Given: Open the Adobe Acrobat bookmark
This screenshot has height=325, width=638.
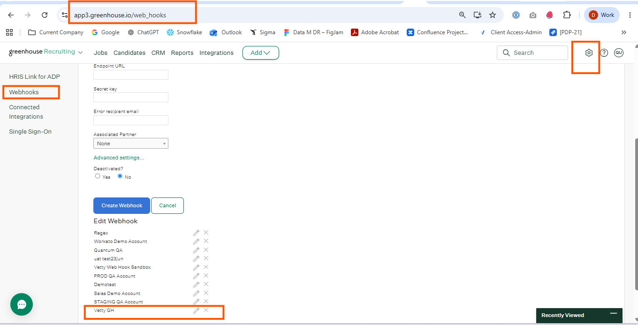Looking at the screenshot, I should [375, 32].
